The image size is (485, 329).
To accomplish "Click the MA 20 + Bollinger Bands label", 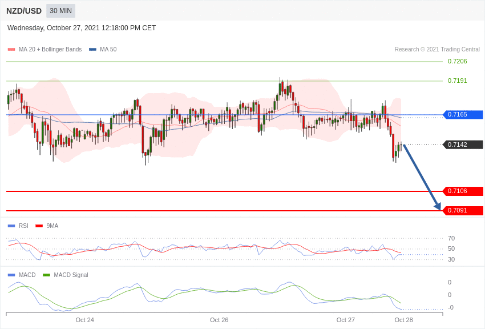I will pyautogui.click(x=50, y=49).
